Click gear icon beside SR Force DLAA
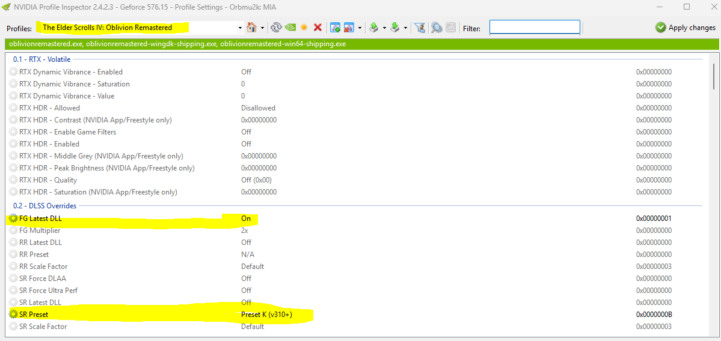Viewport: 721px width, 341px height. pyautogui.click(x=13, y=278)
